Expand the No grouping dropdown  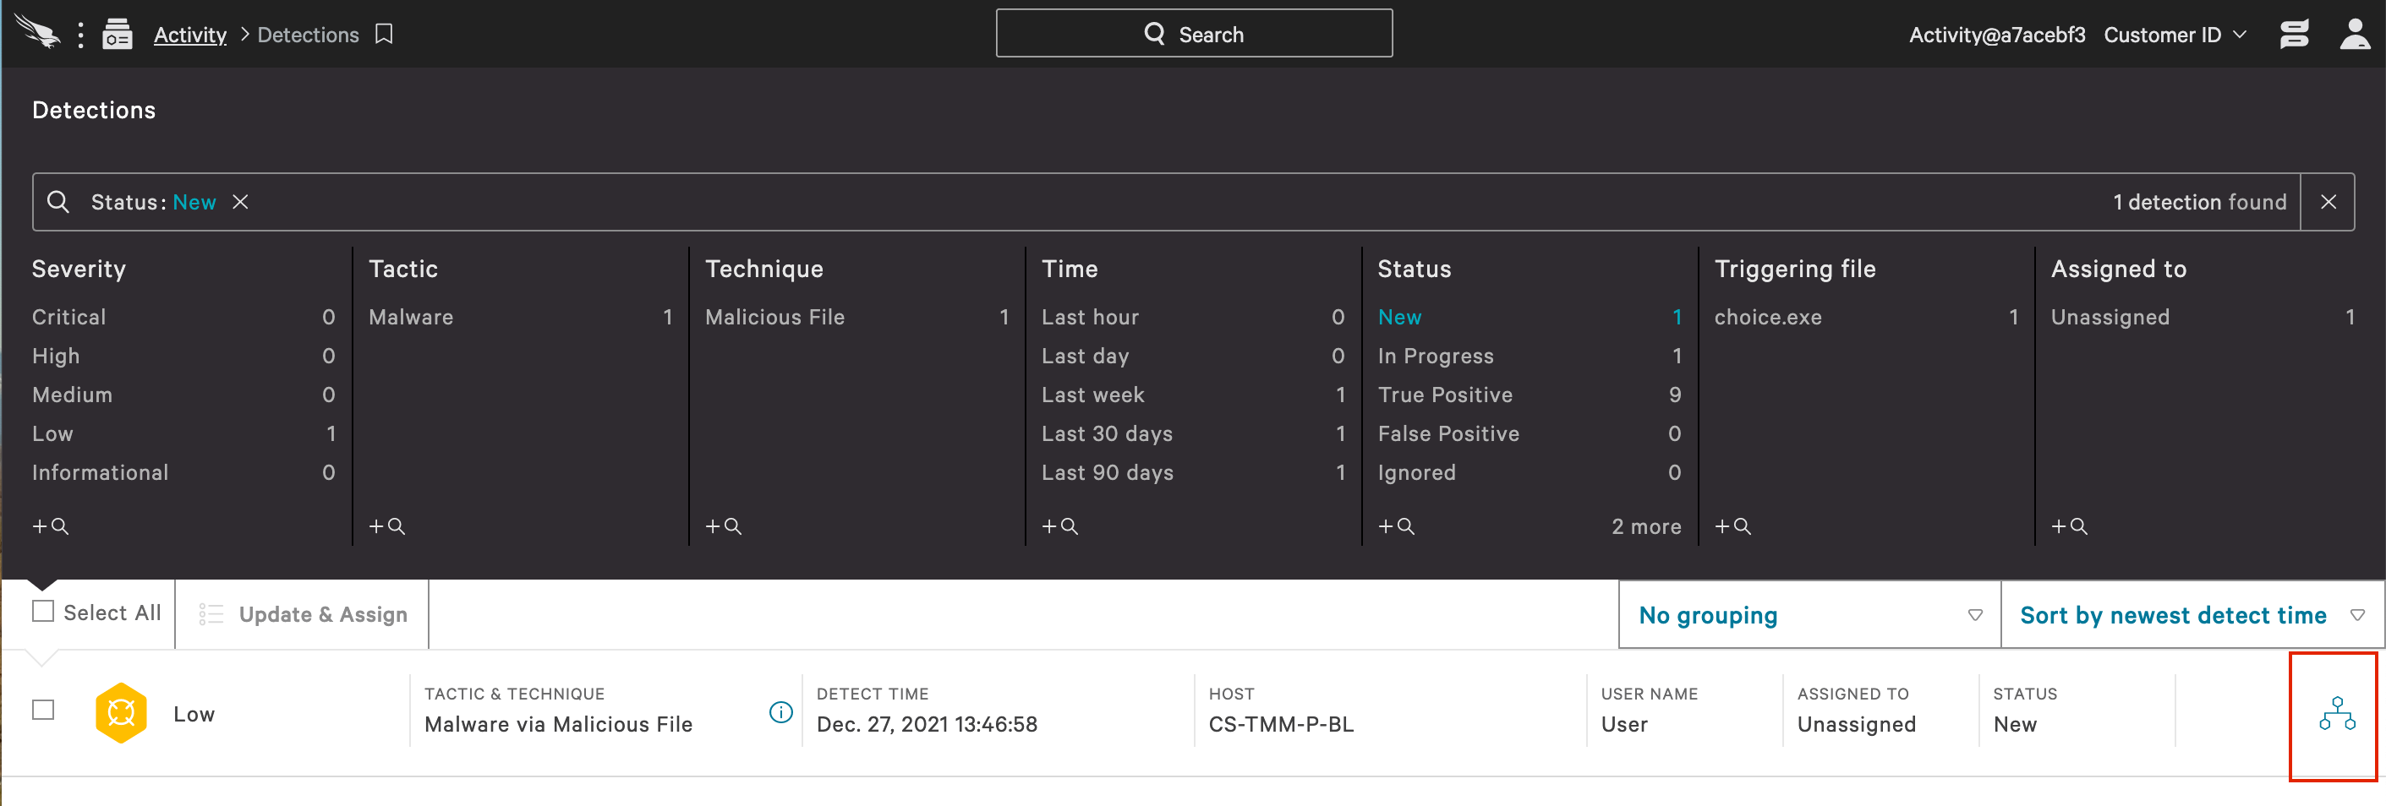1810,614
